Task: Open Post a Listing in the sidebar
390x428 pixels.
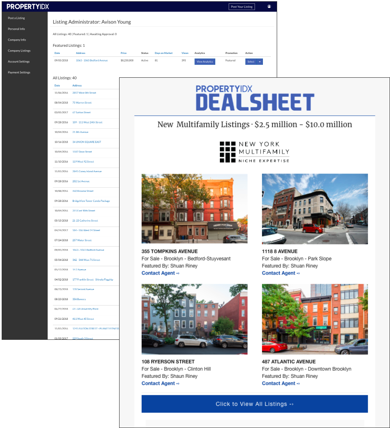Action: pyautogui.click(x=16, y=18)
